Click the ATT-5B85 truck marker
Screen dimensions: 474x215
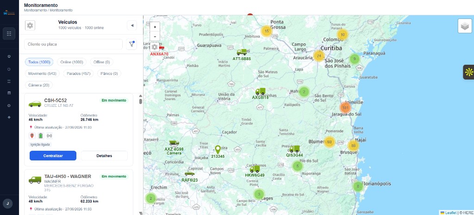(x=242, y=52)
